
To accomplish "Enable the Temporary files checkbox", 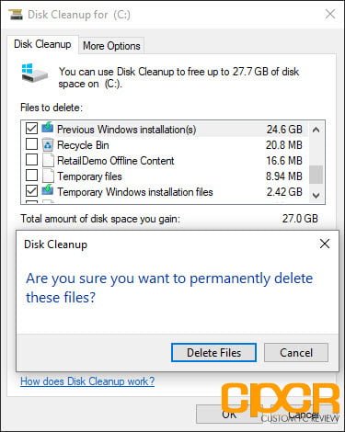I will (31, 176).
